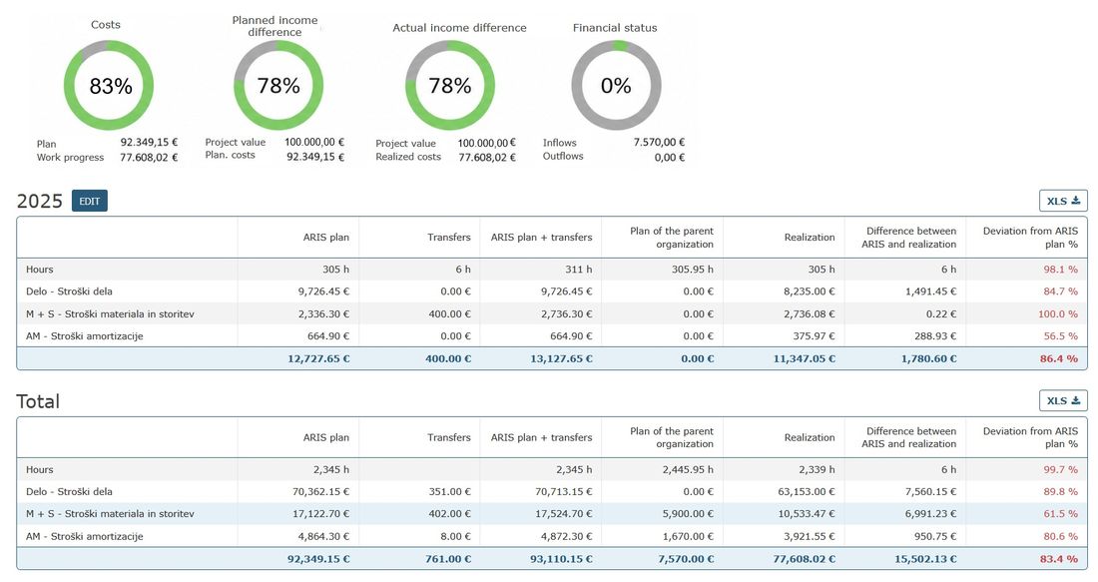Click the Total section heading
The width and height of the screenshot is (1098, 582).
pyautogui.click(x=38, y=401)
